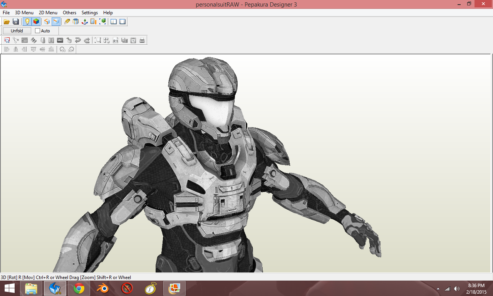Toggle the colored cube texture display

[36, 22]
